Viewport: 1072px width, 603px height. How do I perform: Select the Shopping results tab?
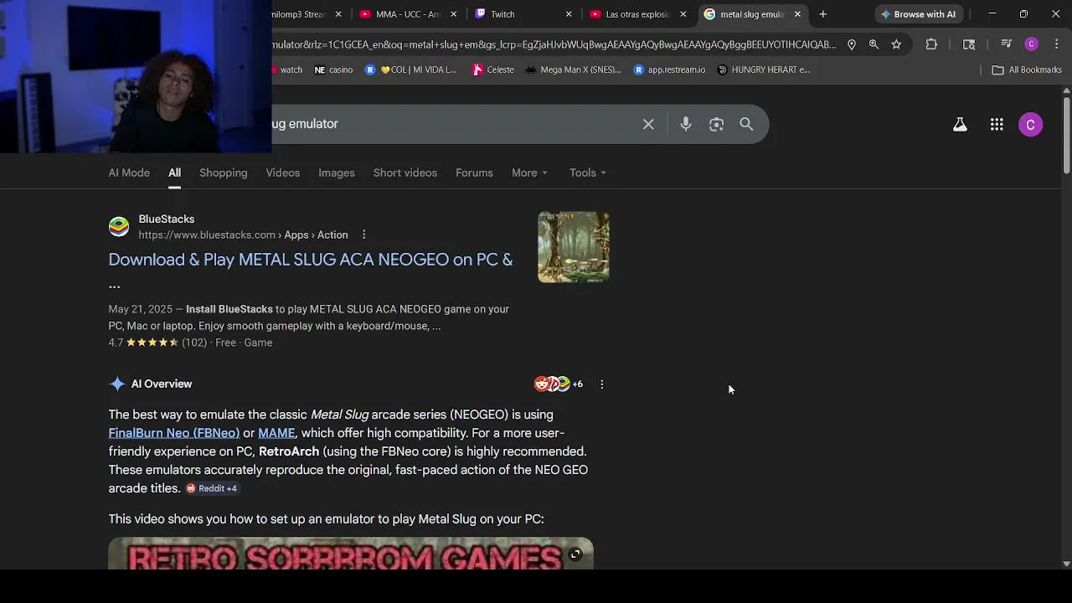pos(224,173)
